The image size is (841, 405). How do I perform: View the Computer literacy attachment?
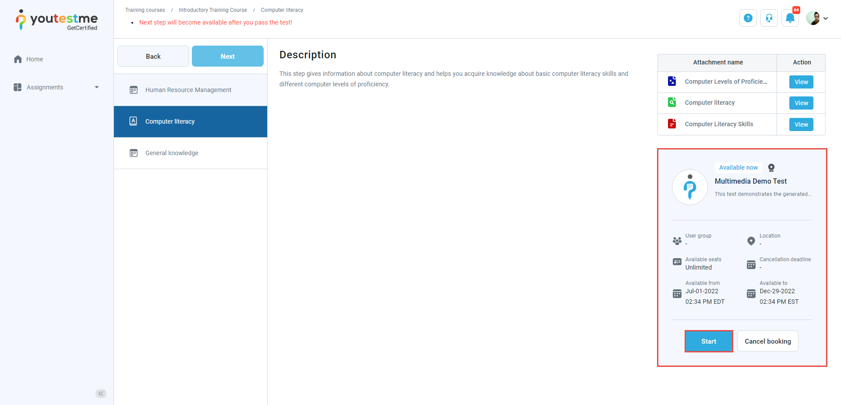click(x=801, y=103)
